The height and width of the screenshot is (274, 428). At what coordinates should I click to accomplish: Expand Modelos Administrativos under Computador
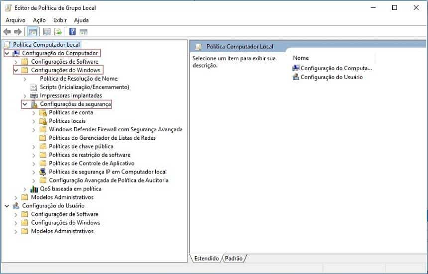[x=16, y=197]
